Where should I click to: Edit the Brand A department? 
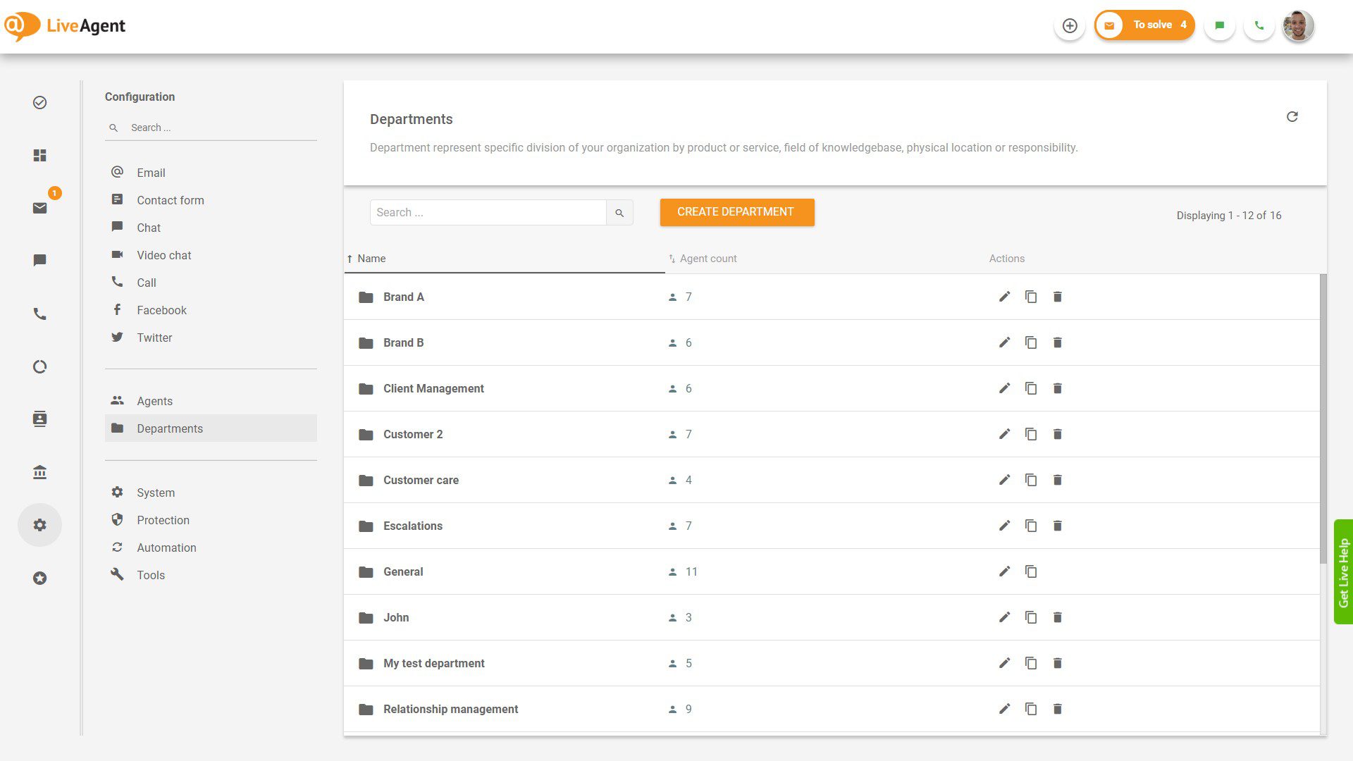[1004, 297]
